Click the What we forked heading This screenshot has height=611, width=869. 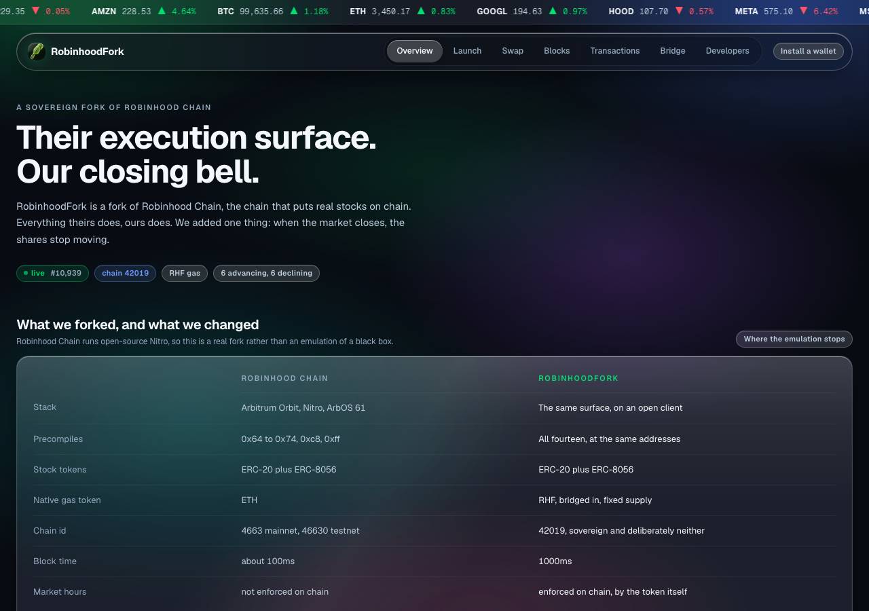point(138,325)
